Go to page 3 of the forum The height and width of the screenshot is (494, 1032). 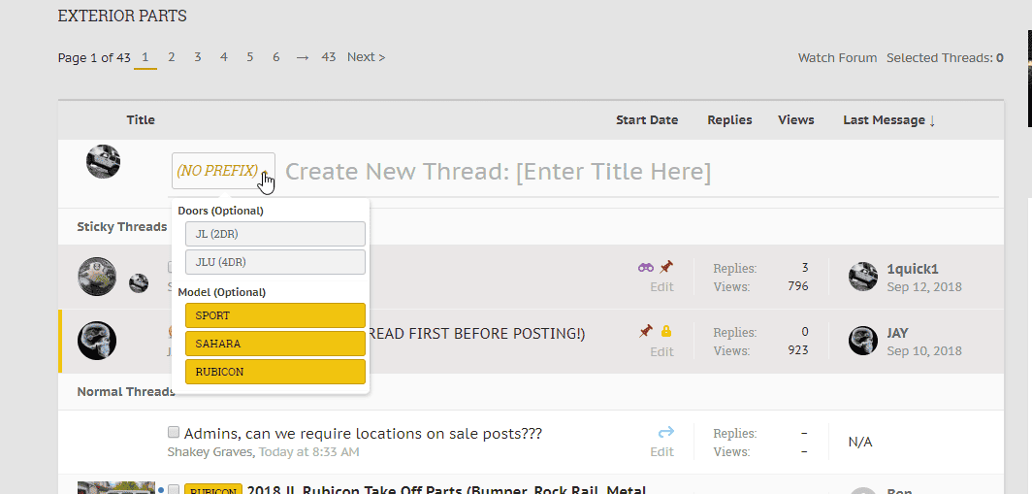pos(198,57)
